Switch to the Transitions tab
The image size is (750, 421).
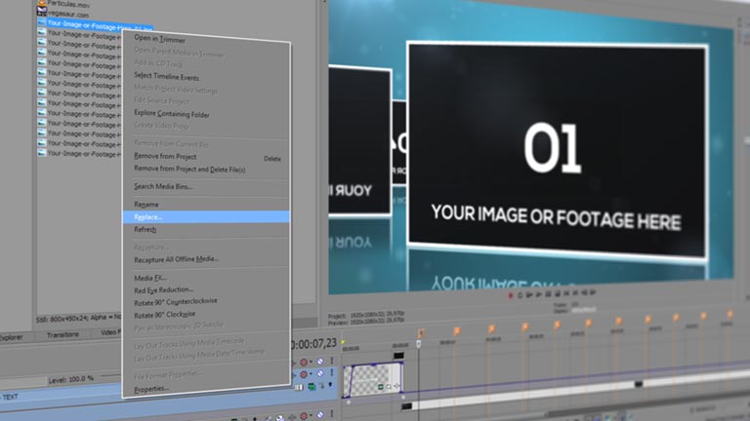[62, 334]
